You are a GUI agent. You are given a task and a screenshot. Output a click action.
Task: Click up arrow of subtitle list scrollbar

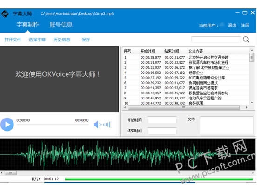tap(252, 50)
